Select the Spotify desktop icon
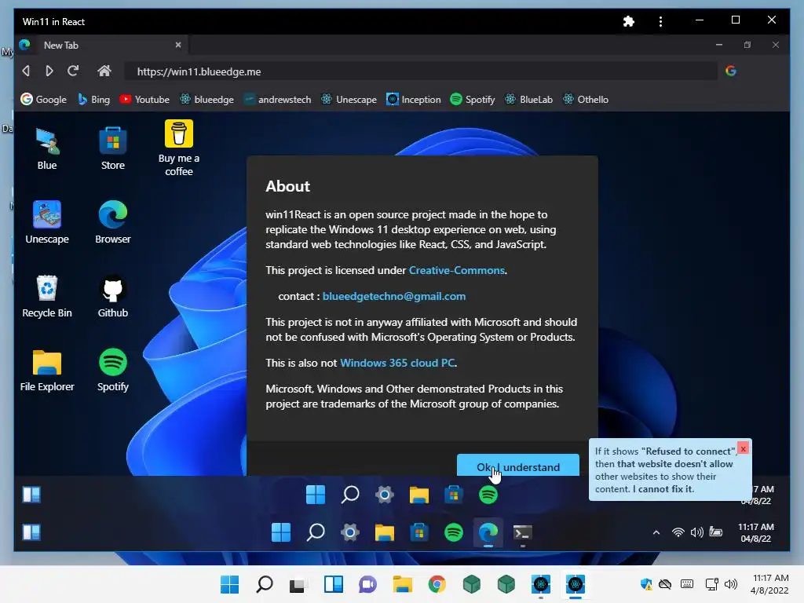804x603 pixels. (113, 371)
